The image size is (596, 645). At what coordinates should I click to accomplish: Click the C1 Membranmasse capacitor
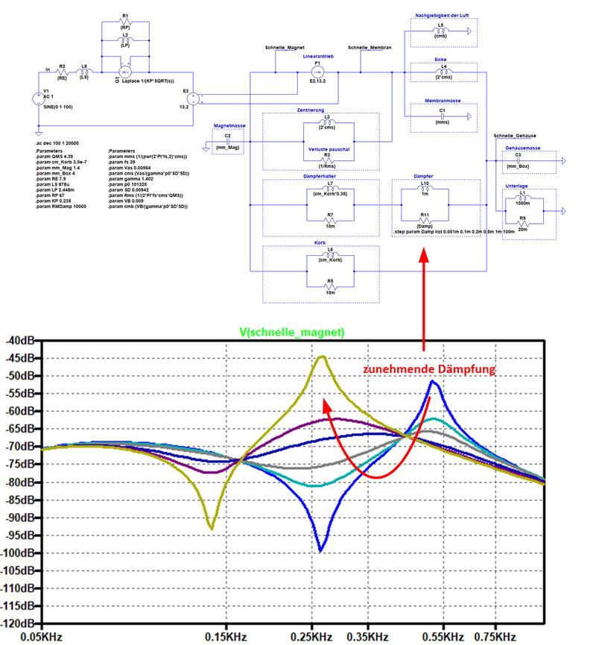point(443,116)
